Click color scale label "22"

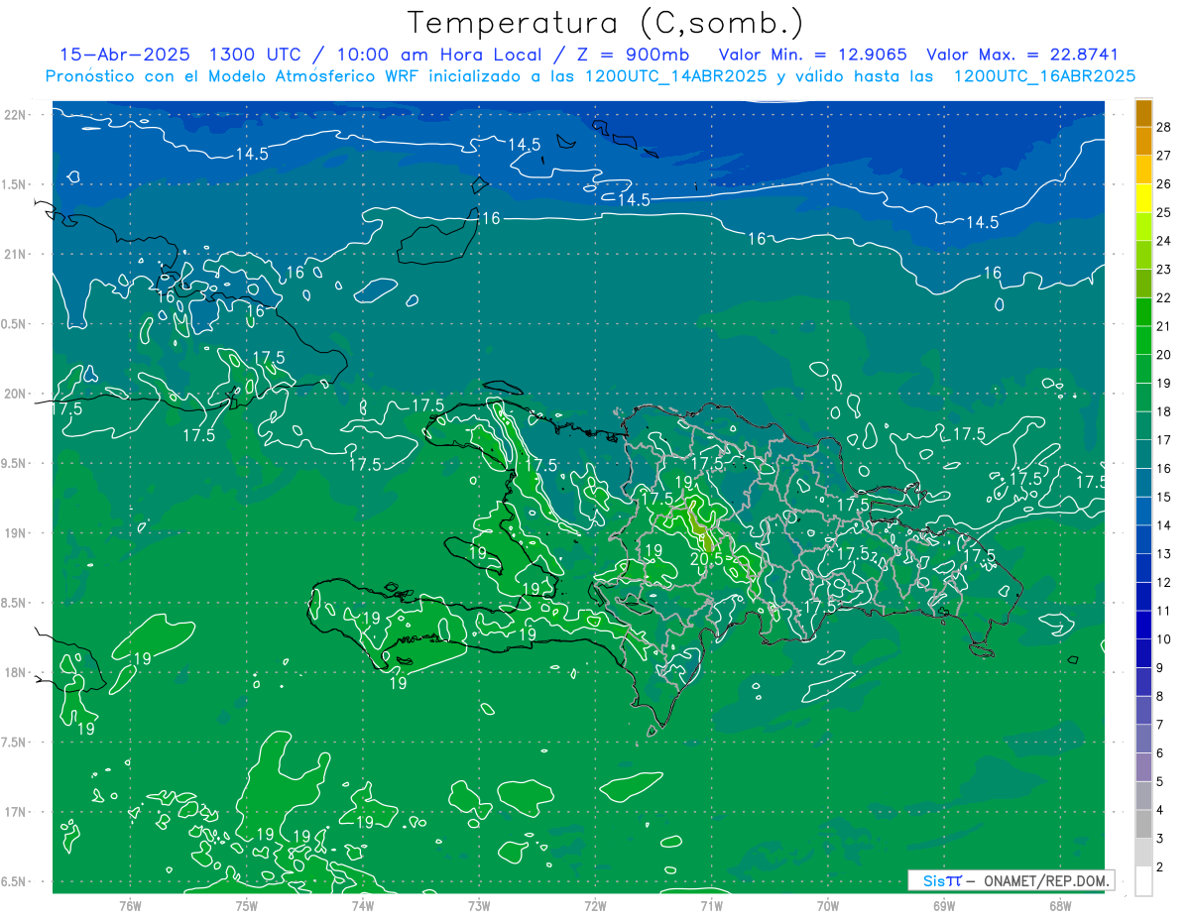point(1164,297)
